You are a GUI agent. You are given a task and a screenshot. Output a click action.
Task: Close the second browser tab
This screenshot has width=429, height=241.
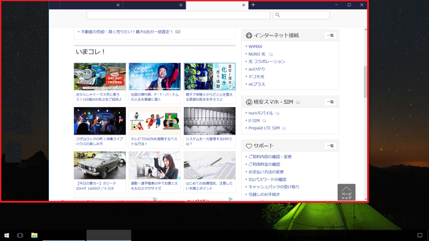tap(180, 5)
